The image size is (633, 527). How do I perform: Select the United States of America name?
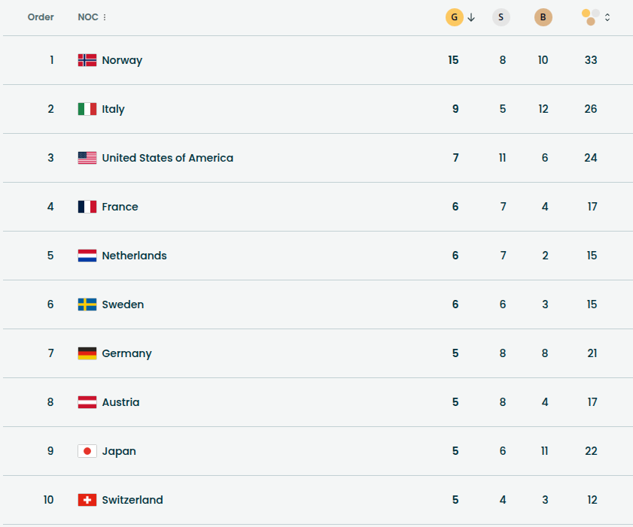168,158
